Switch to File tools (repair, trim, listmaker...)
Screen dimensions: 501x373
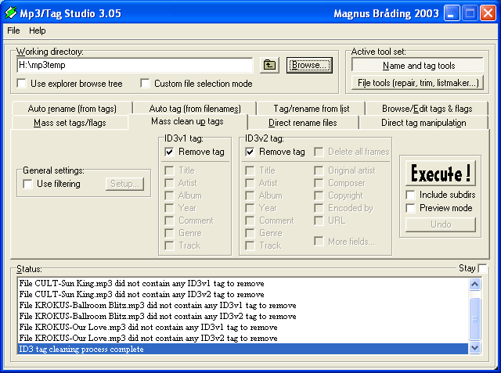(417, 83)
